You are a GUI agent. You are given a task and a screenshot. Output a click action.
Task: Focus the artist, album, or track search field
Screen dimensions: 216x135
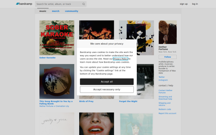[x=60, y=4]
